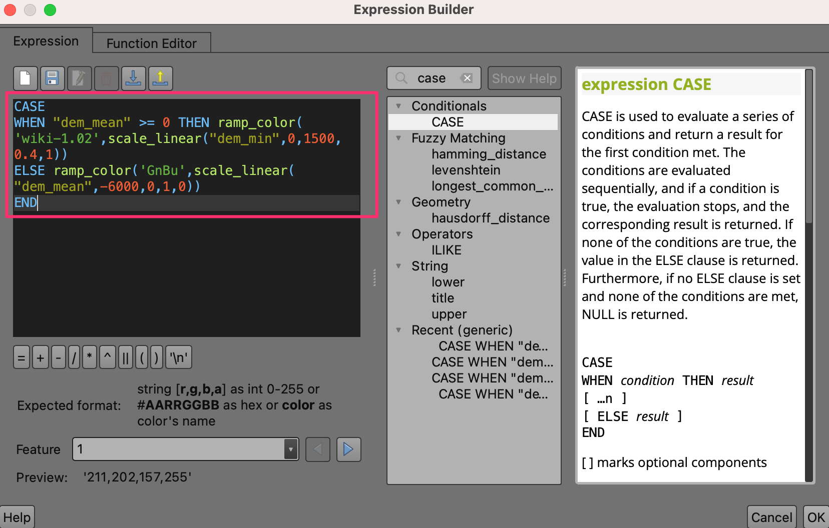Clear the search field with the X icon
829x528 pixels.
pyautogui.click(x=467, y=78)
